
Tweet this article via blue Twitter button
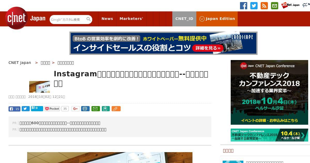click(x=26, y=109)
